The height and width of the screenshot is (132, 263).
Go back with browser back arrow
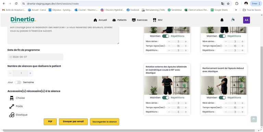[x=4, y=3]
